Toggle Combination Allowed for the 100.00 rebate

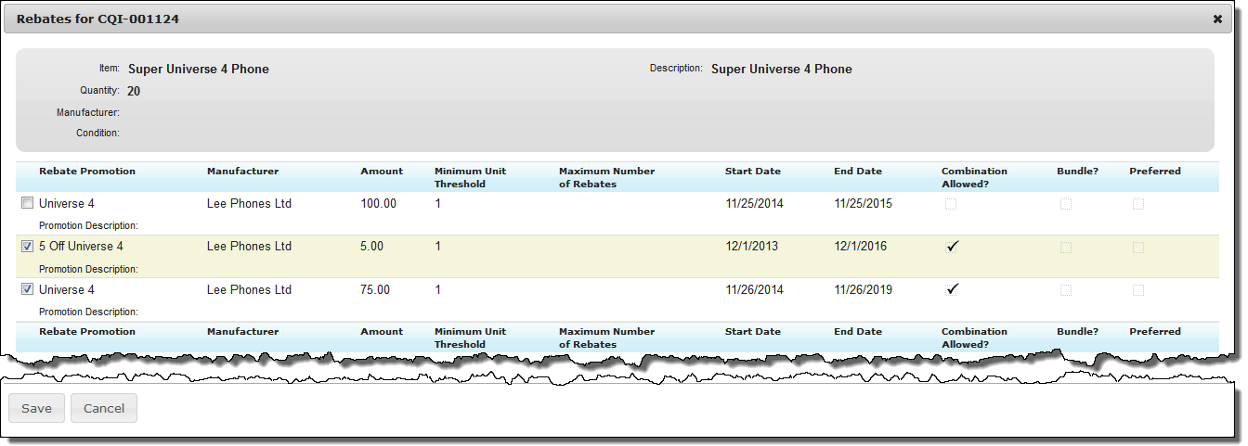tap(951, 204)
